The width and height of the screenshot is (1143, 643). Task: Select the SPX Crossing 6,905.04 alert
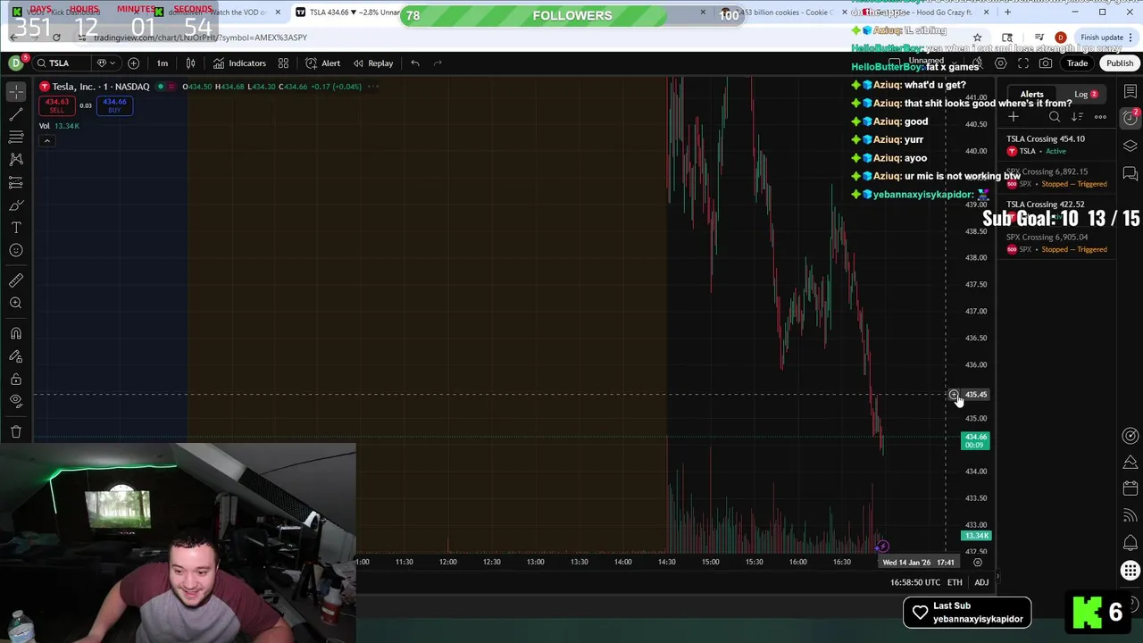click(1057, 243)
